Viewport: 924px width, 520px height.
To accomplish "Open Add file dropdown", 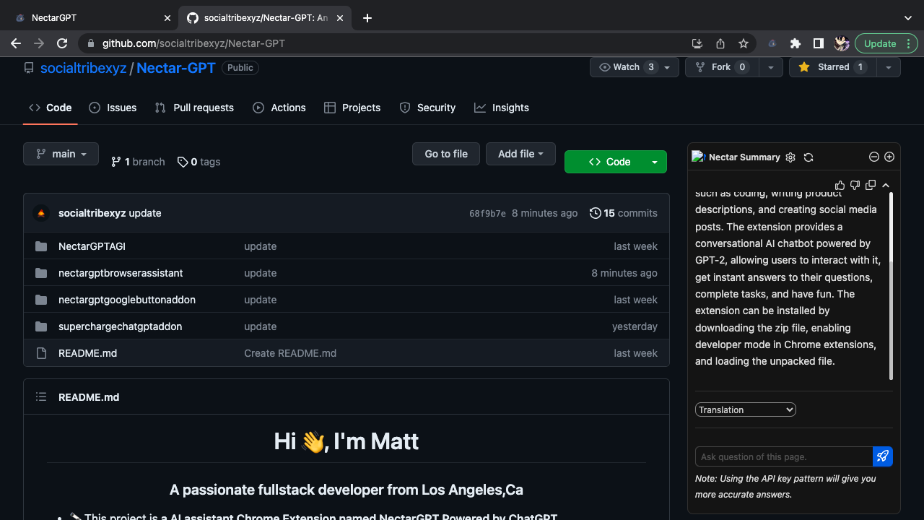I will click(520, 154).
